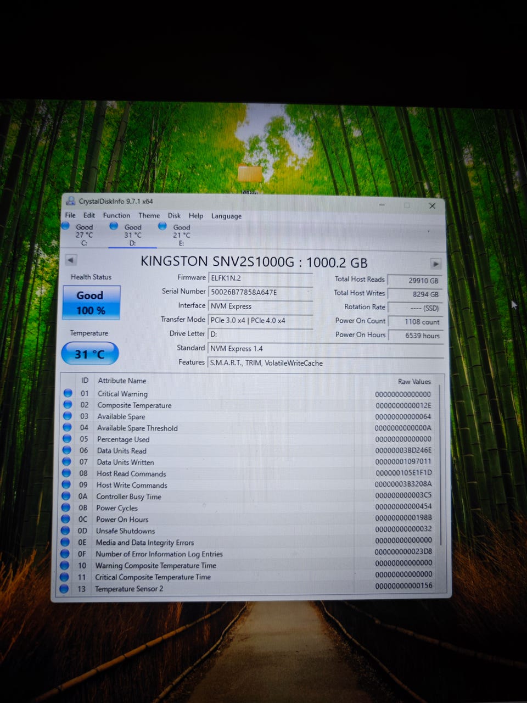Click the Good 100 % health status button
This screenshot has height=703, width=527.
click(91, 303)
